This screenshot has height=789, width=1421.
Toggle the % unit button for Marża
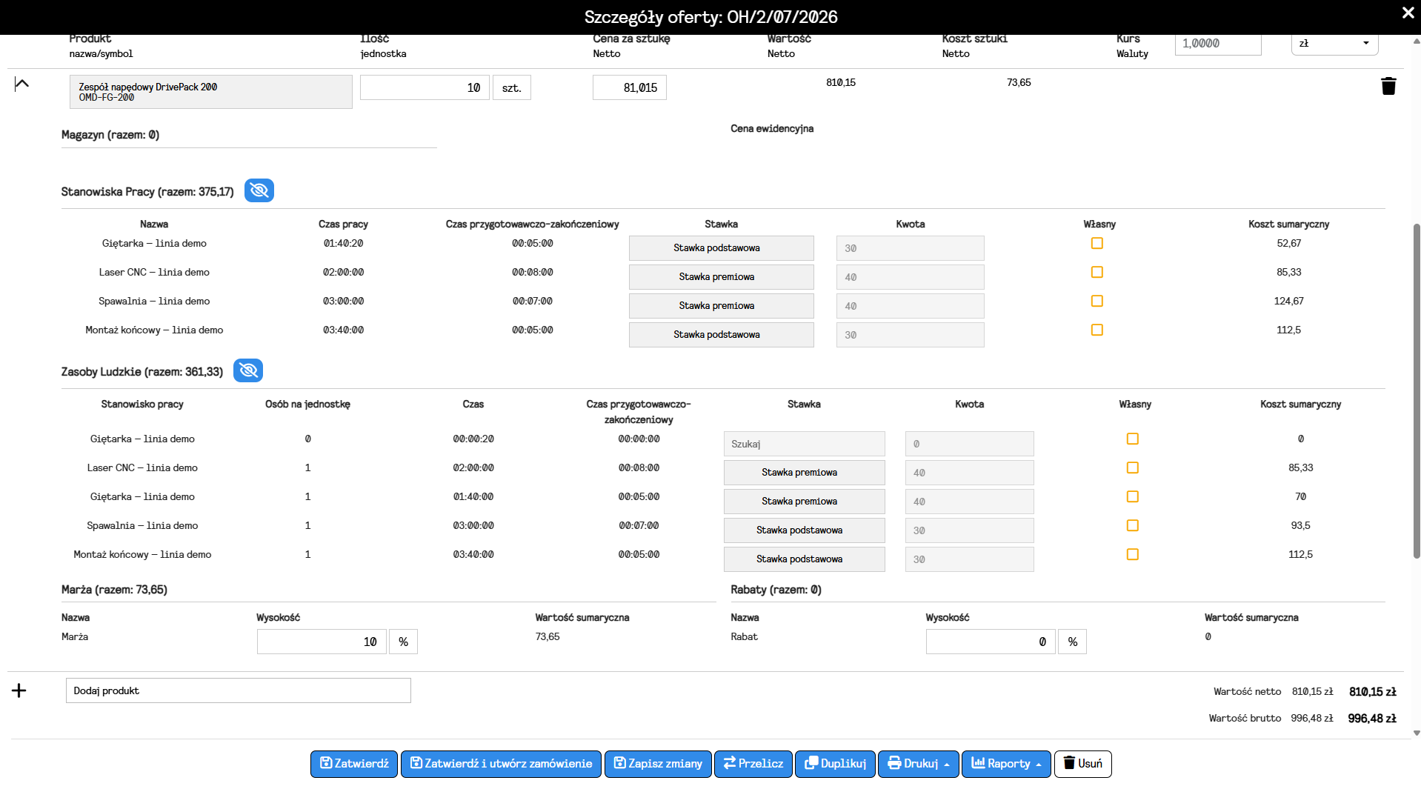coord(403,642)
